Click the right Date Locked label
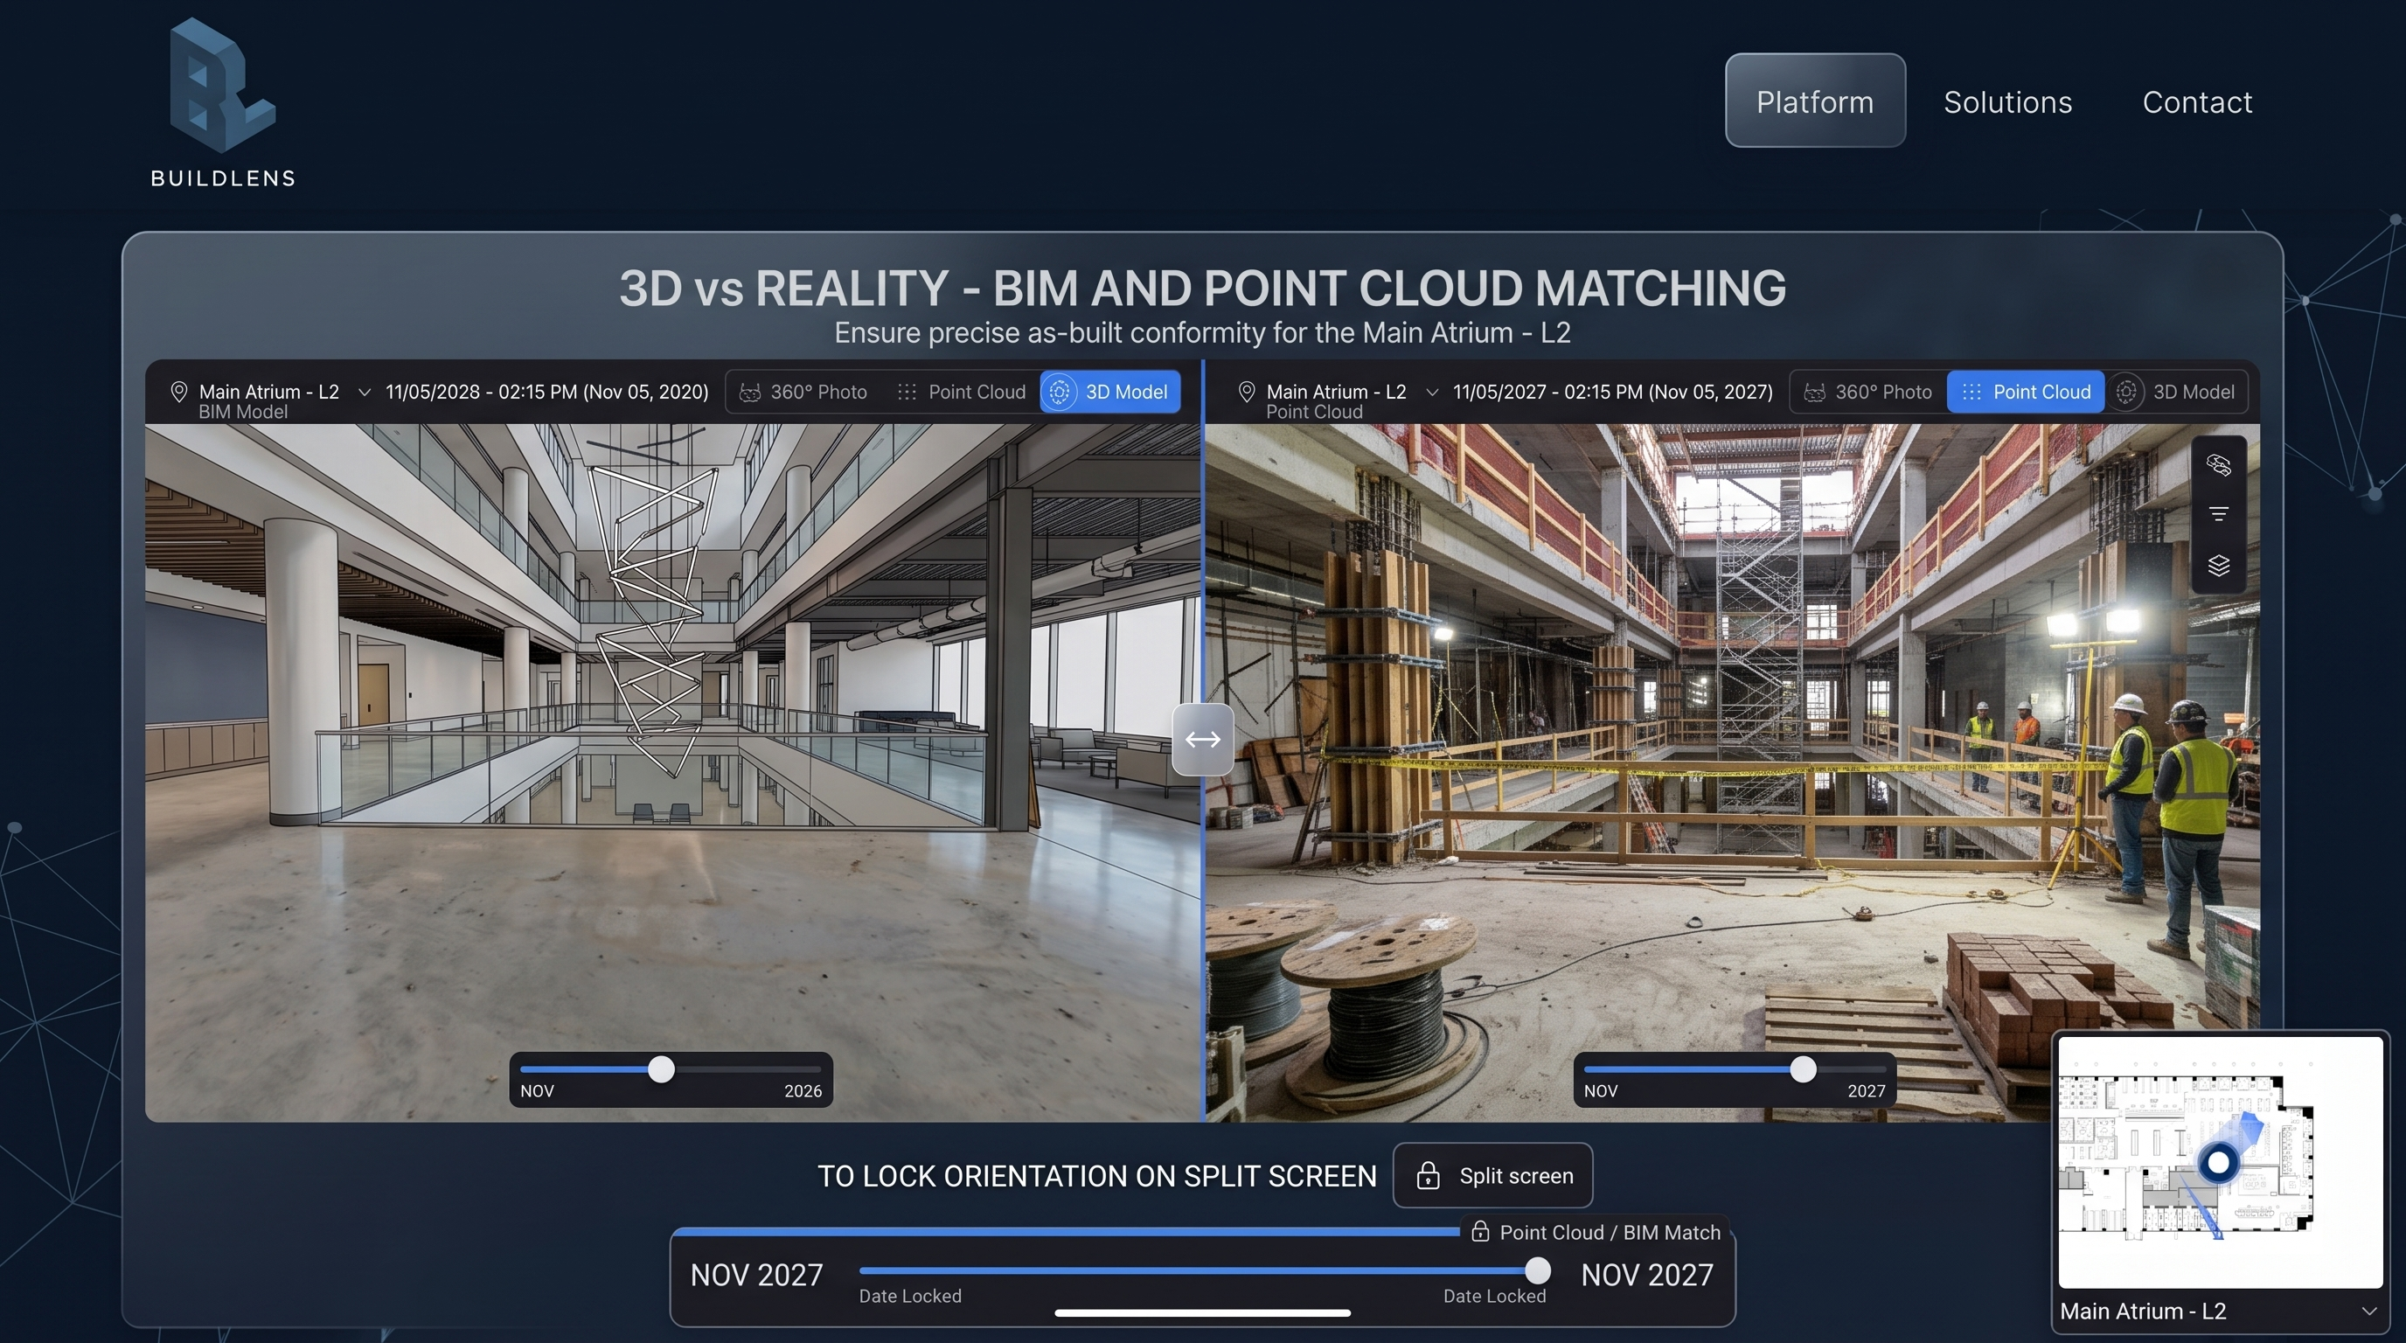The width and height of the screenshot is (2406, 1343). [1494, 1297]
